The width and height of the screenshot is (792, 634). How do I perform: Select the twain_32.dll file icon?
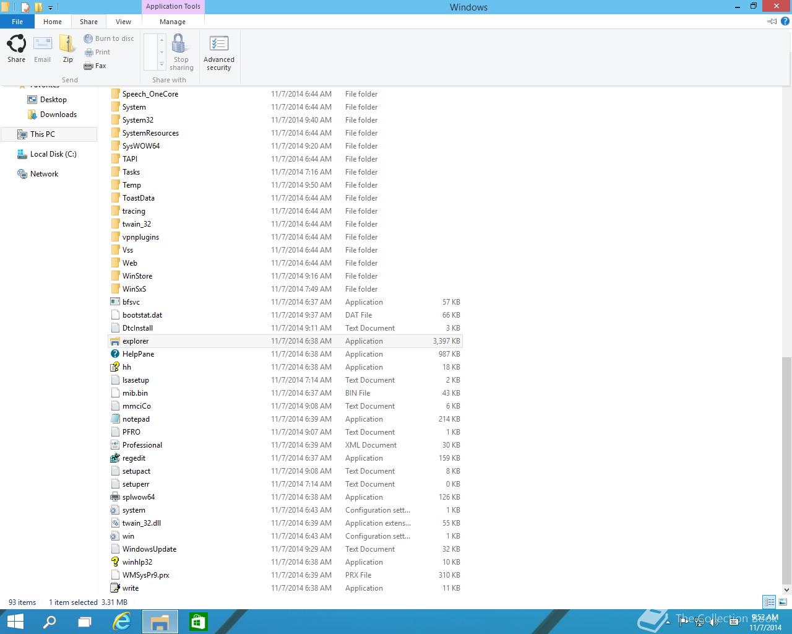click(x=114, y=523)
